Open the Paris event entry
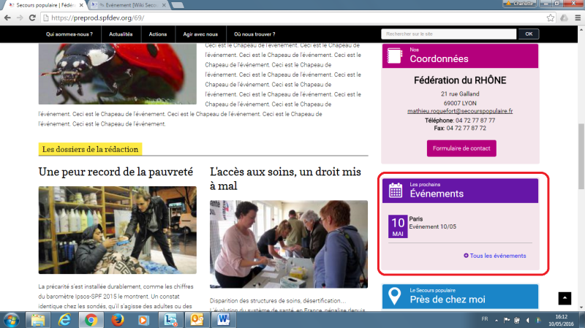 point(416,219)
